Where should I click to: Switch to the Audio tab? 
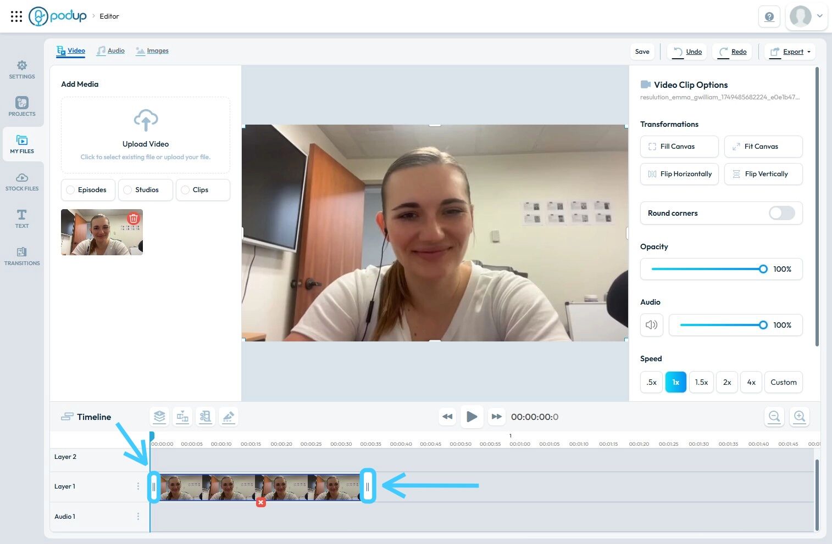click(x=110, y=51)
